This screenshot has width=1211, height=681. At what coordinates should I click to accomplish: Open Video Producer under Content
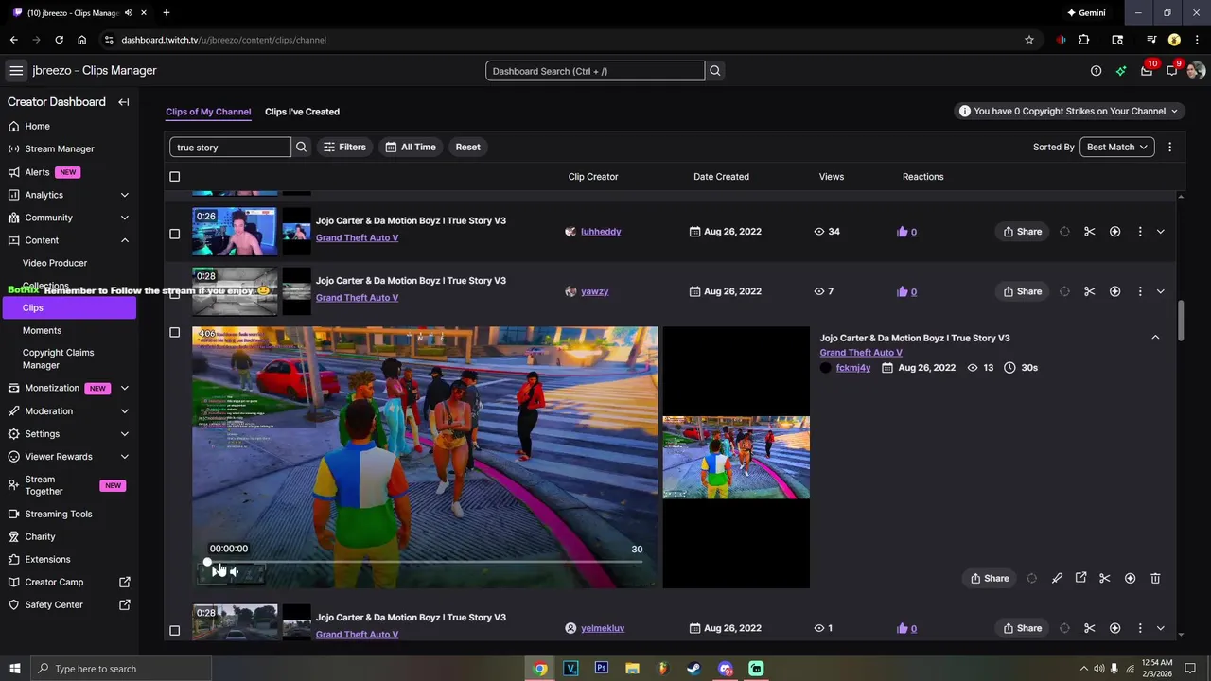coord(55,263)
